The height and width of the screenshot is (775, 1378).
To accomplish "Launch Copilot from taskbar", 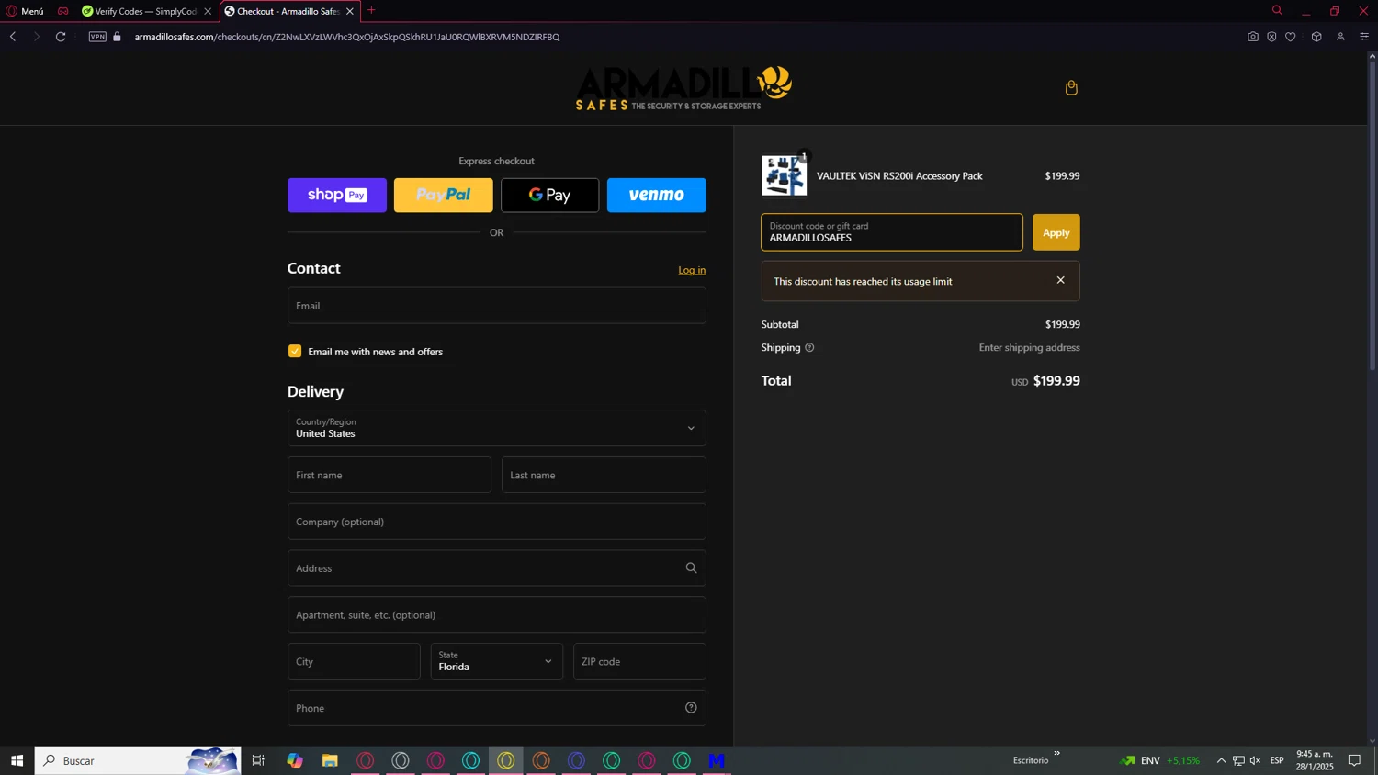I will (295, 760).
